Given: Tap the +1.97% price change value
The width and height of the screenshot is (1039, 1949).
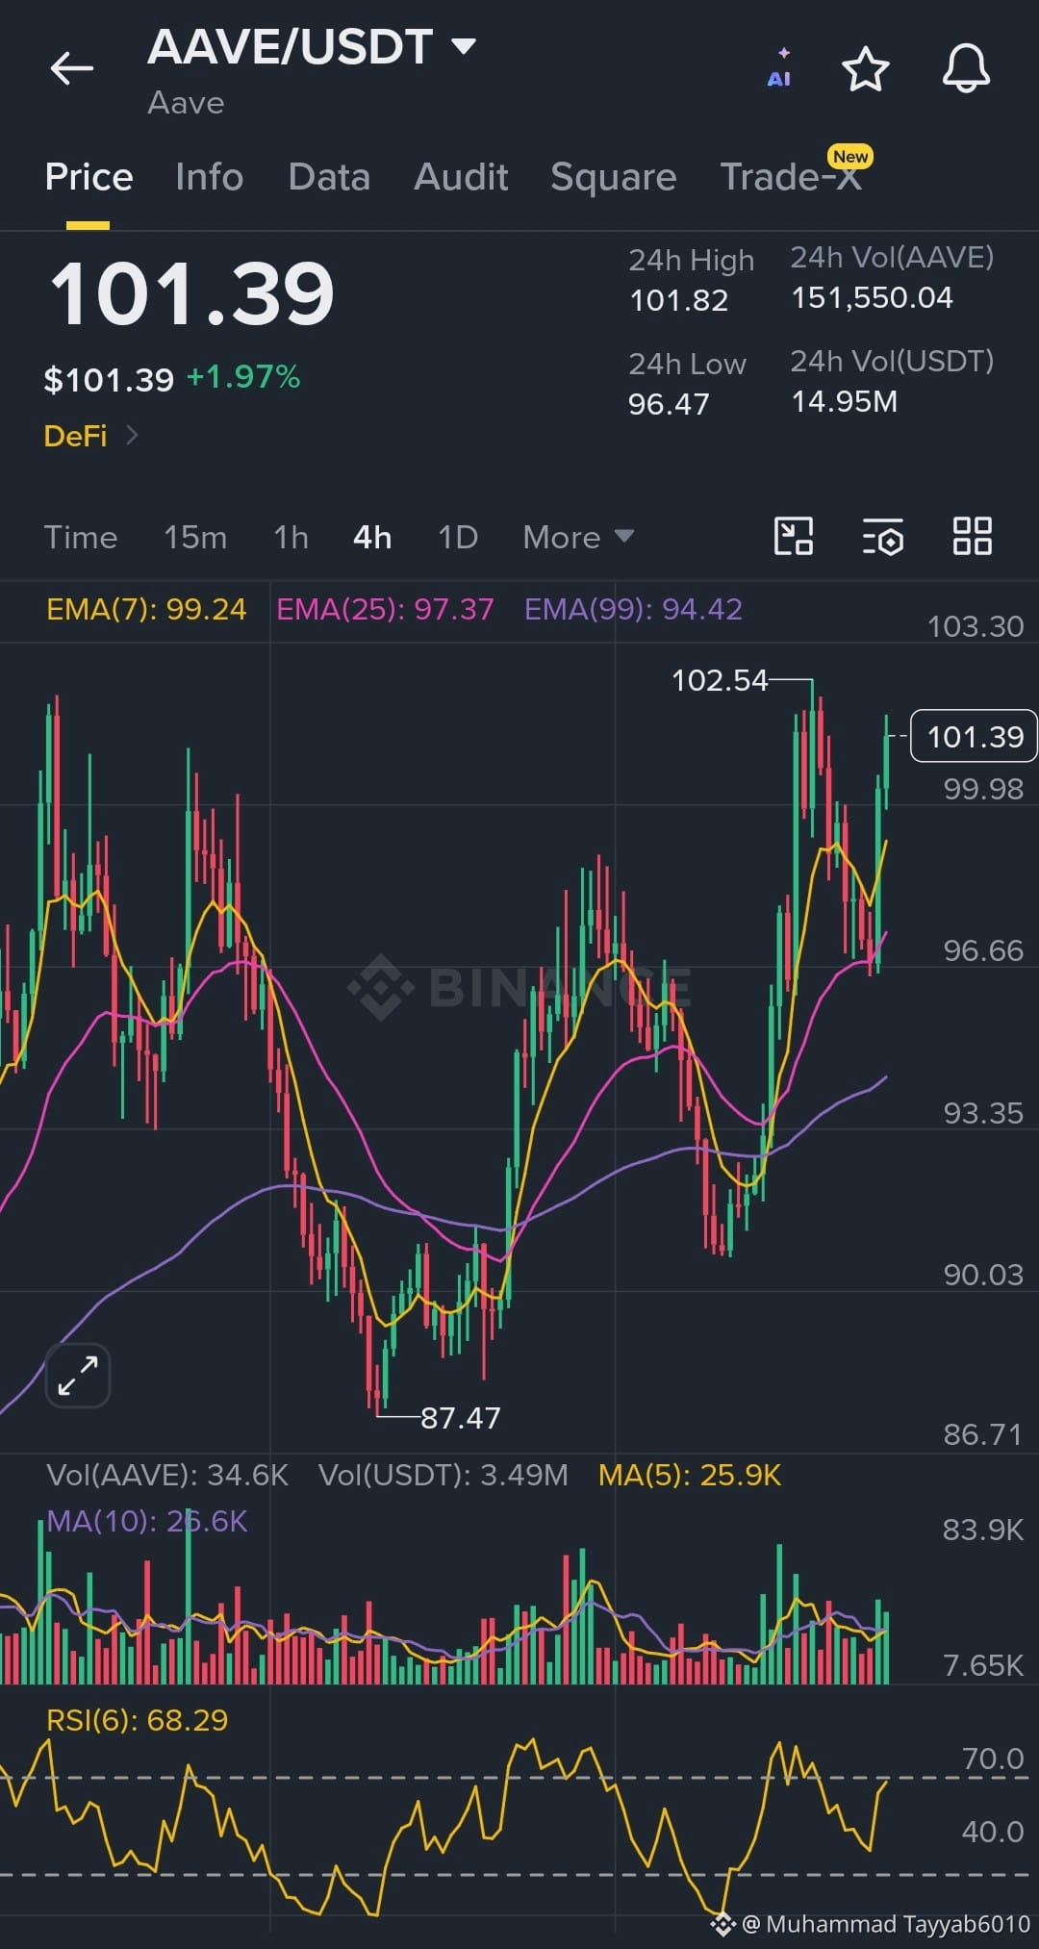Looking at the screenshot, I should point(243,377).
